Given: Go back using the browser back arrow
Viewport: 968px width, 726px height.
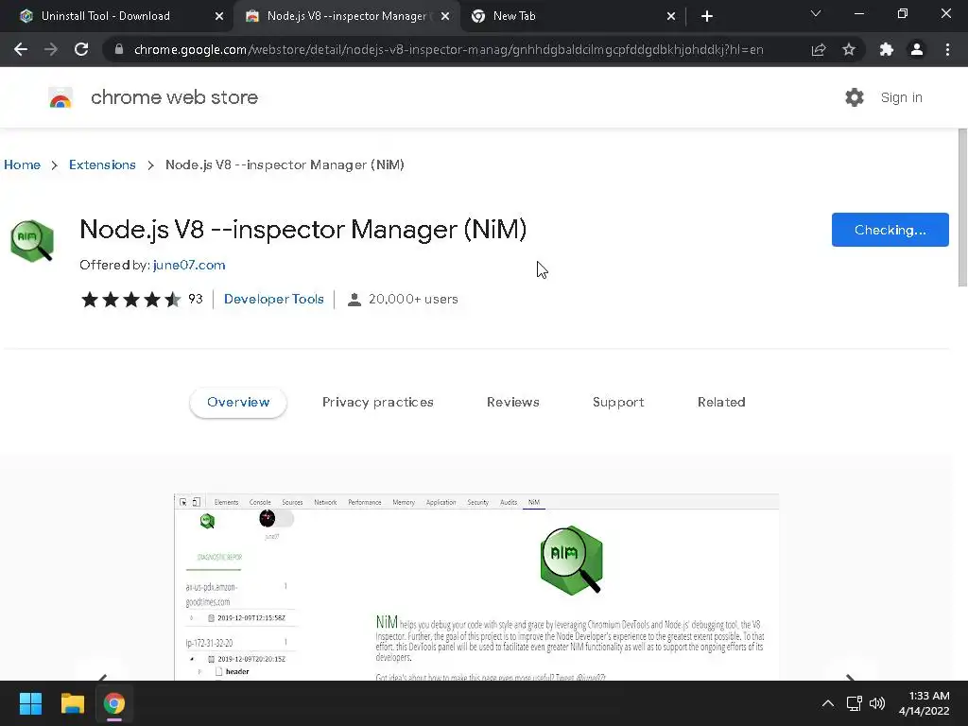Looking at the screenshot, I should click(21, 49).
